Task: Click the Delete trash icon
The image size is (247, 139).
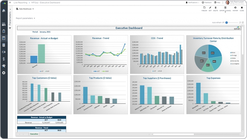Action: click(216, 9)
